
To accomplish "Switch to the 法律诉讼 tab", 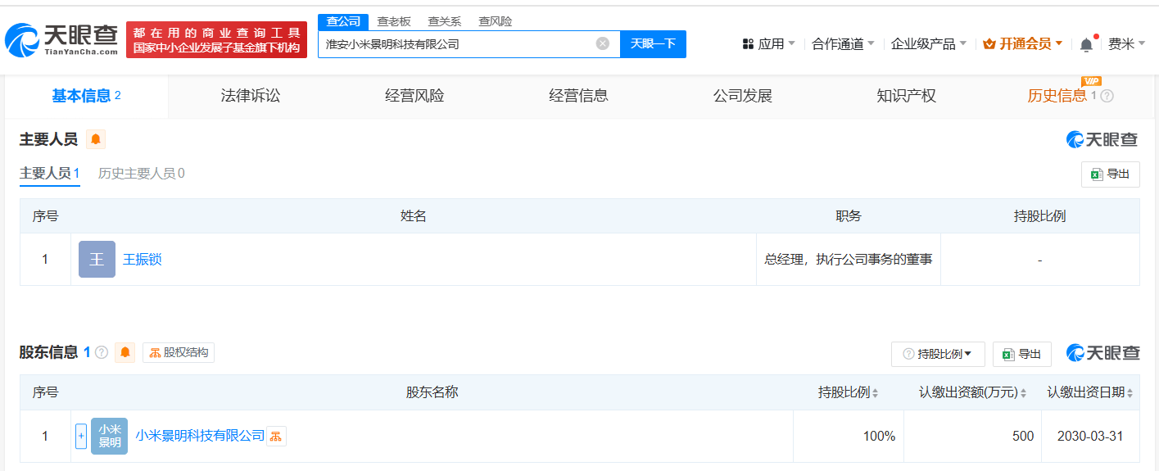I will click(251, 96).
